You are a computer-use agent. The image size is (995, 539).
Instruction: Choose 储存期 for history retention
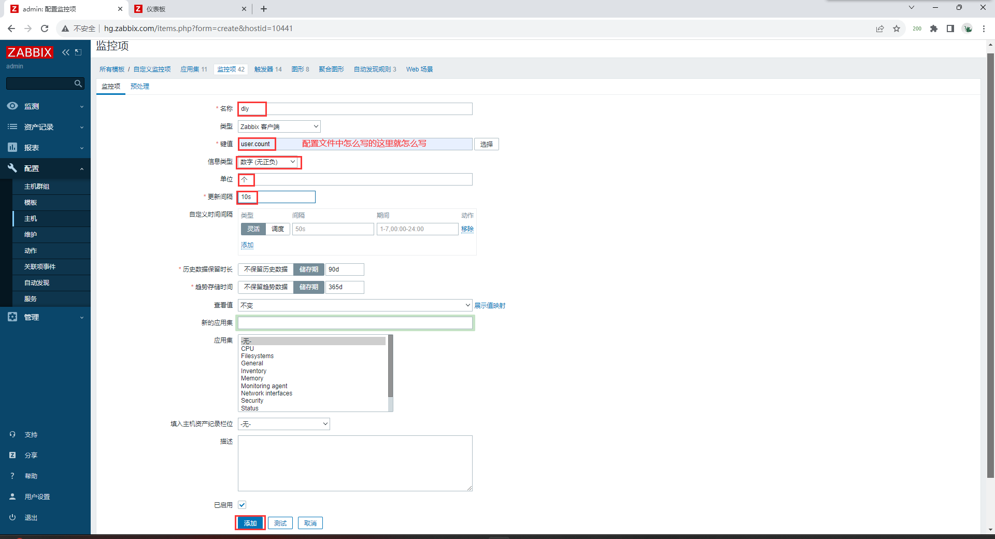(x=309, y=269)
